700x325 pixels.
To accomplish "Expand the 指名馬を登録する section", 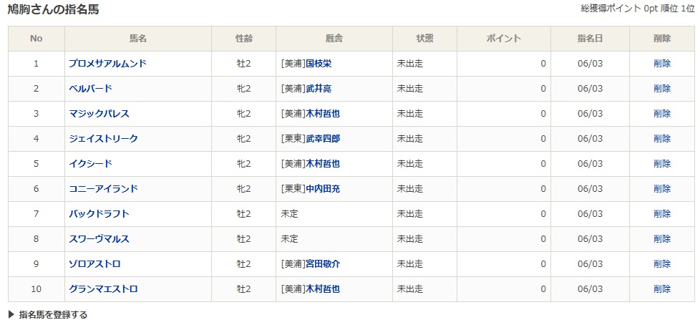I will [47, 314].
